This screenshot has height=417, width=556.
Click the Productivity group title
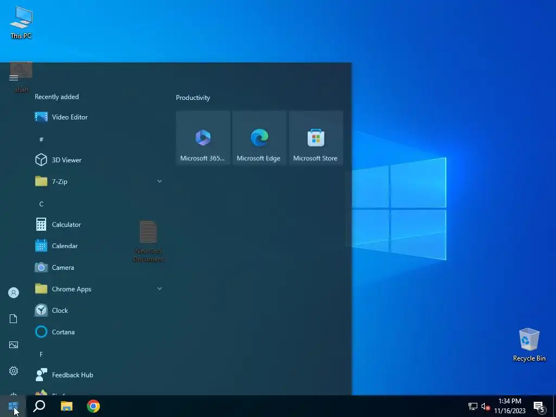[193, 98]
